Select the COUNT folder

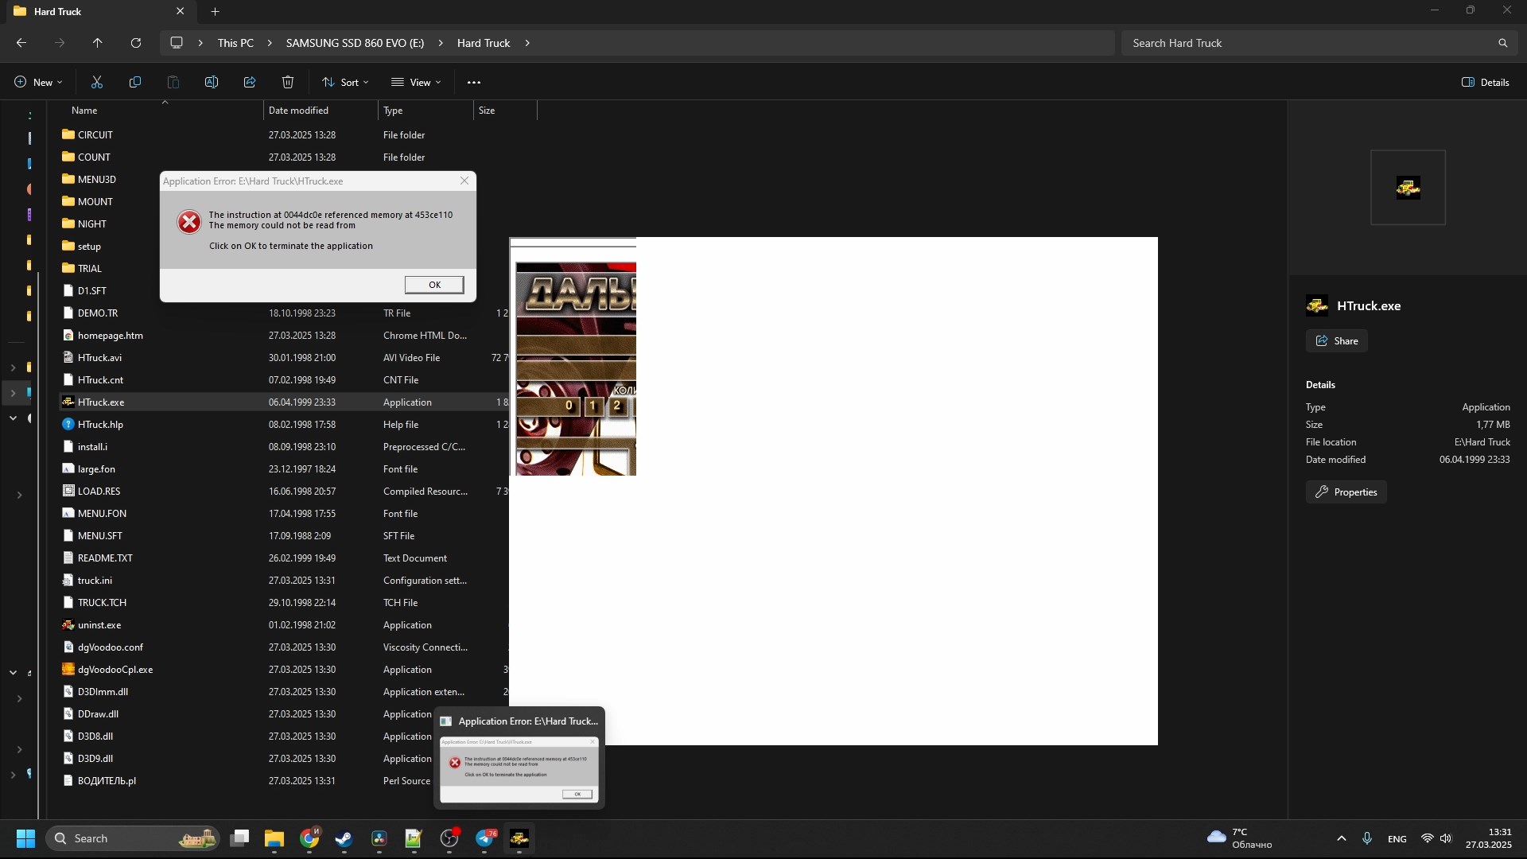(x=94, y=157)
